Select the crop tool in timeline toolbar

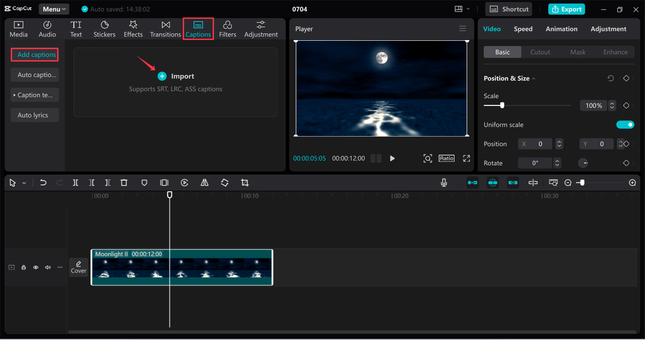[245, 183]
